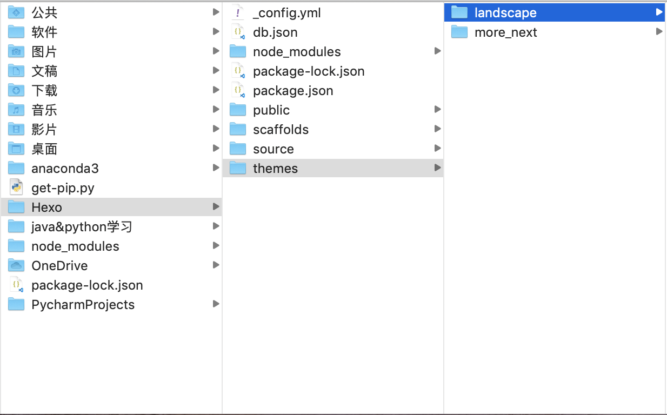Viewport: 667px width, 415px height.
Task: Click the OneDrive cloud folder icon
Action: 17,265
